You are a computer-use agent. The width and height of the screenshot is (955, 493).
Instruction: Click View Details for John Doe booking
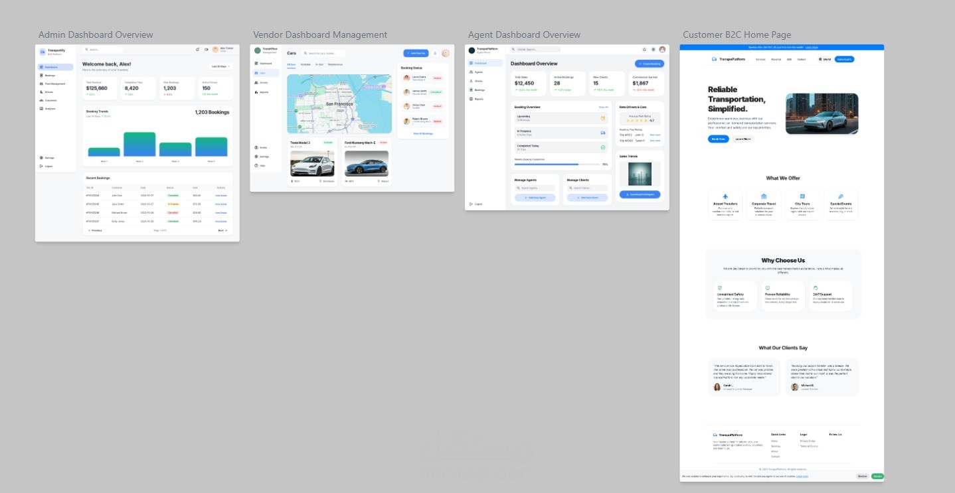(221, 196)
